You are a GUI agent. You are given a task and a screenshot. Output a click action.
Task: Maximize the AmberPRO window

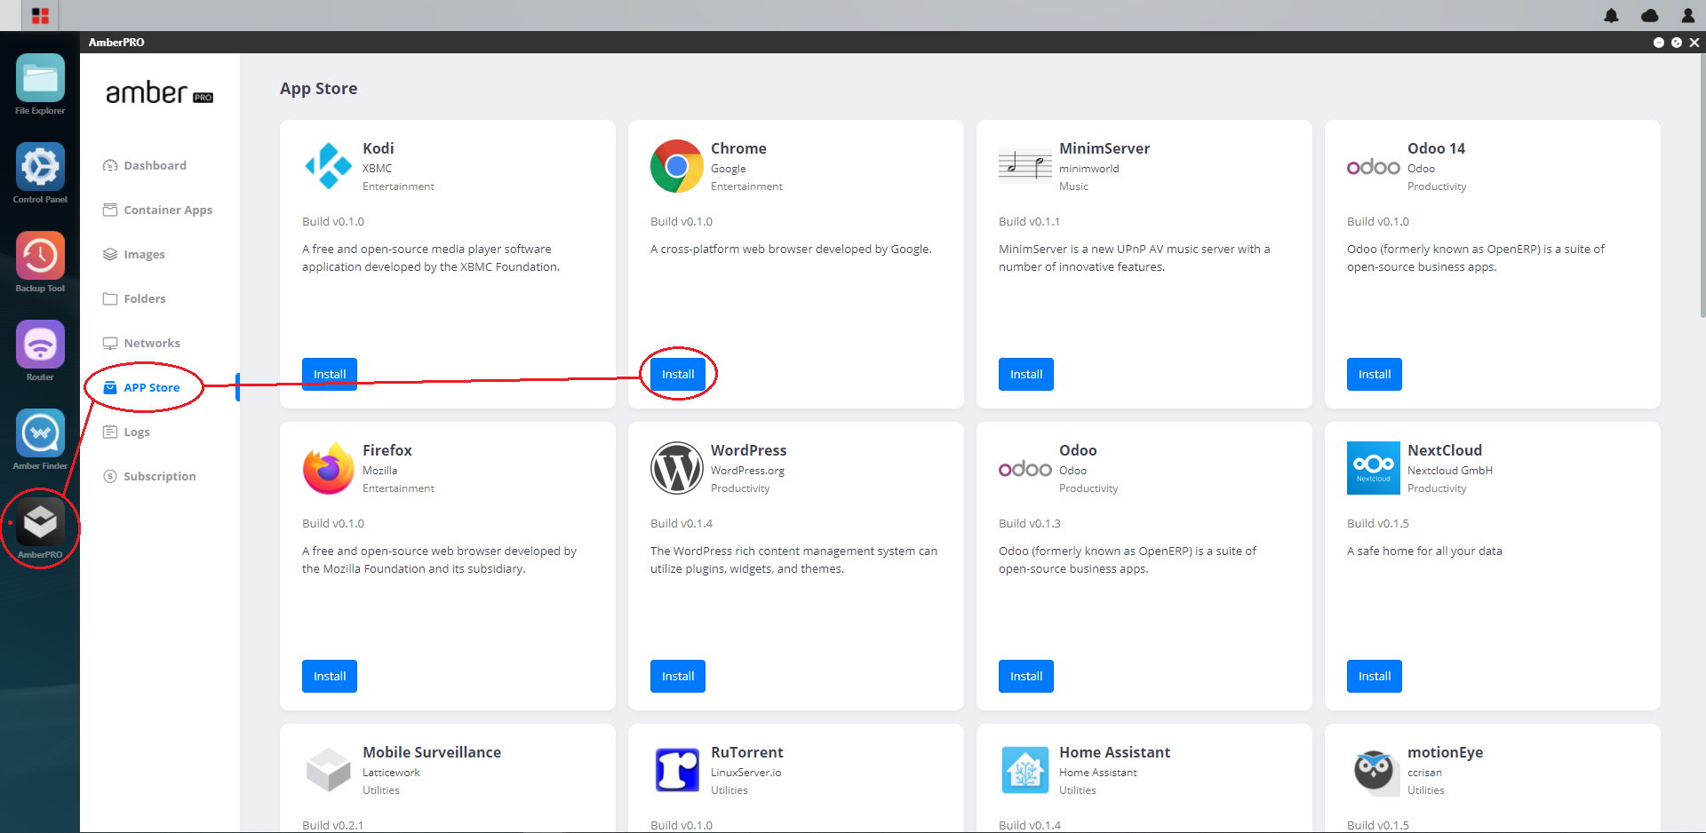click(x=1677, y=43)
